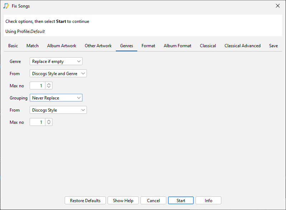Expand the Genre replace mode dropdown

coord(56,62)
